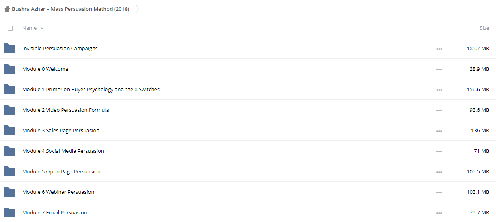
Task: Click the folder icon for Module 0 Welcome
Action: point(10,69)
